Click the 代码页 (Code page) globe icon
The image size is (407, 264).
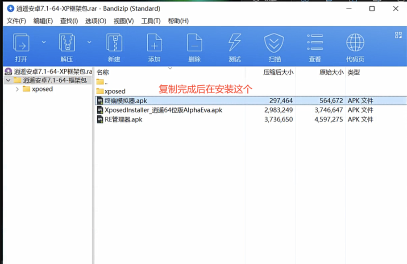point(355,42)
